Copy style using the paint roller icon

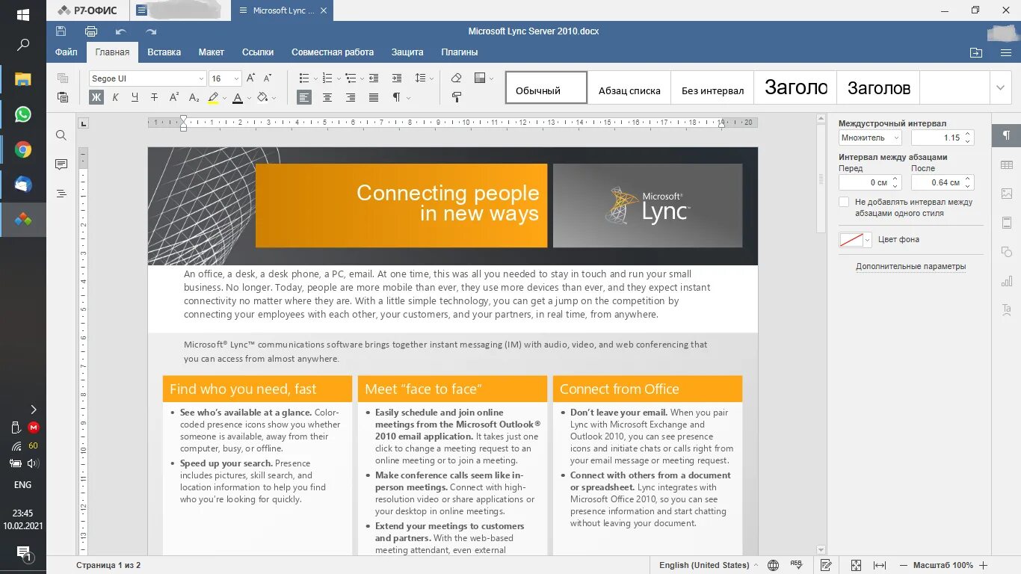[x=457, y=97]
